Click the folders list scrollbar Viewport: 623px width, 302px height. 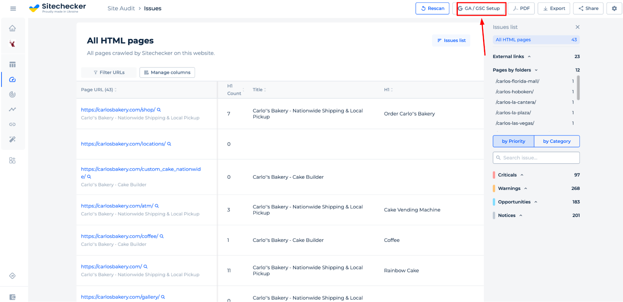578,88
